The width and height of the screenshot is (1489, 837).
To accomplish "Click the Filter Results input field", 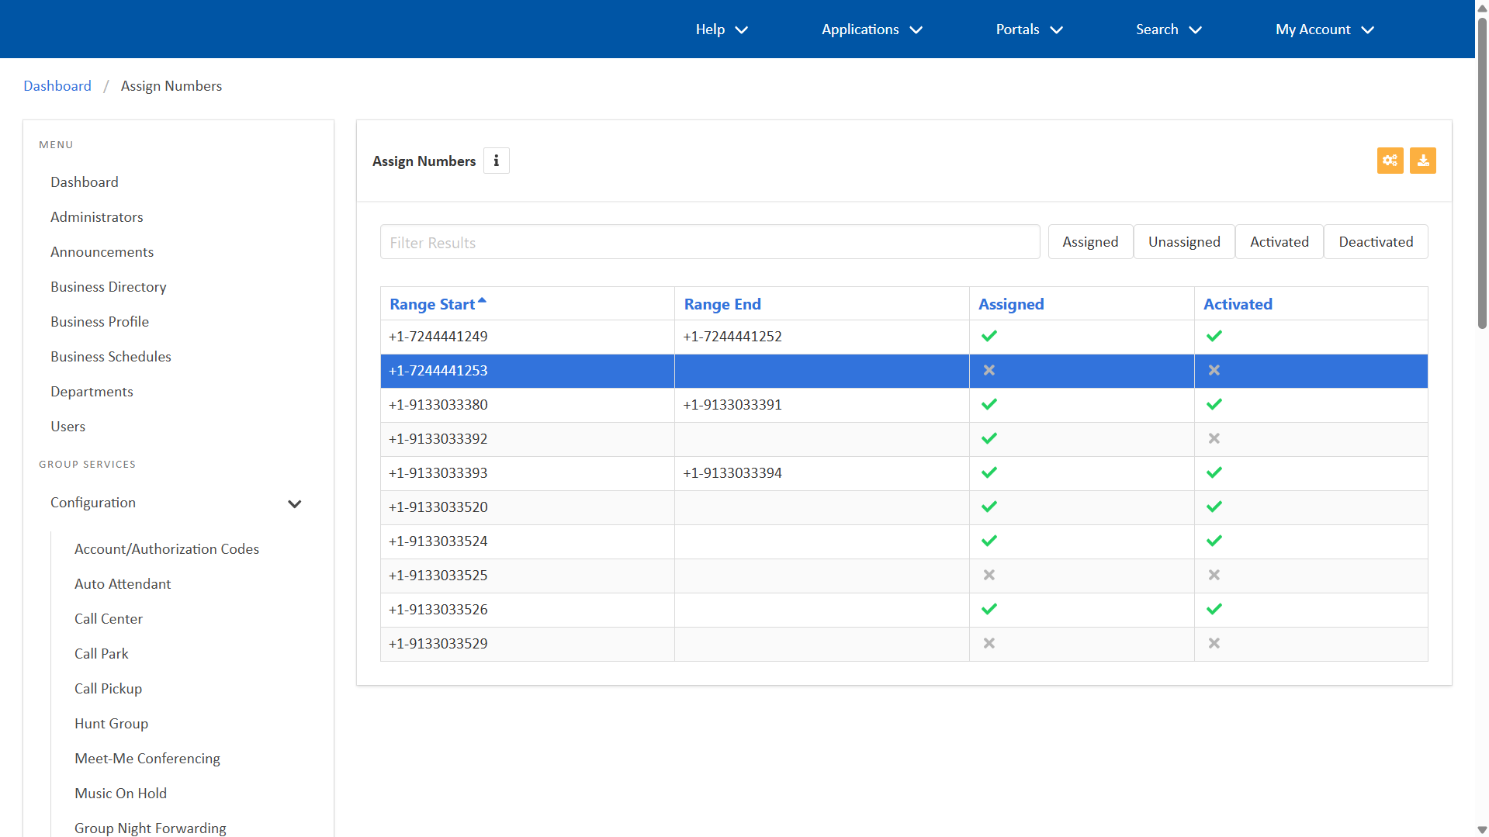I will point(709,243).
